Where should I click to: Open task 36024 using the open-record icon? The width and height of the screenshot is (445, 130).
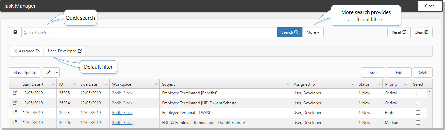(x=15, y=103)
